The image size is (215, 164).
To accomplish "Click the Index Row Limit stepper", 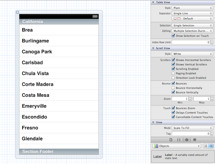I will [212, 42].
